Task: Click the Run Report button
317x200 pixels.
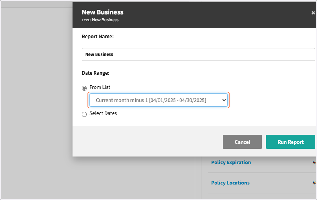Action: coord(291,142)
